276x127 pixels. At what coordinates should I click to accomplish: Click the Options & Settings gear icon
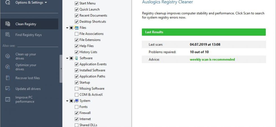(8, 3)
